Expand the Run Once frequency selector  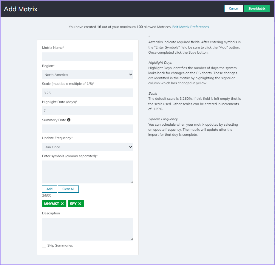pyautogui.click(x=87, y=147)
